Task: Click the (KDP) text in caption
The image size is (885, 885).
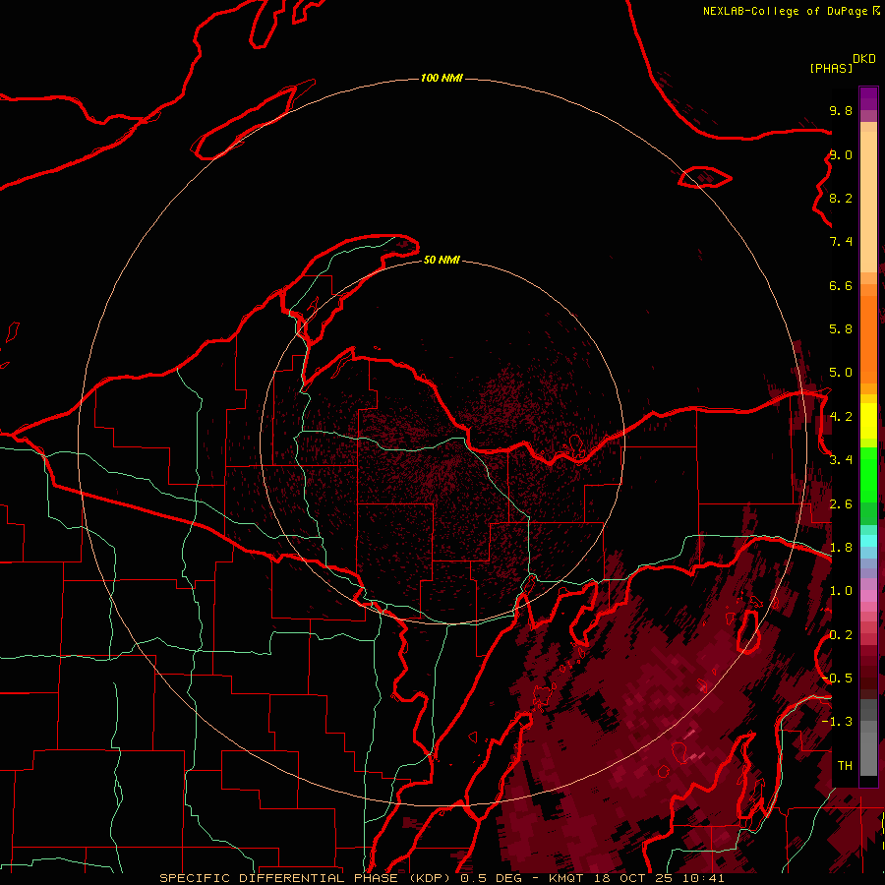Action: (429, 878)
